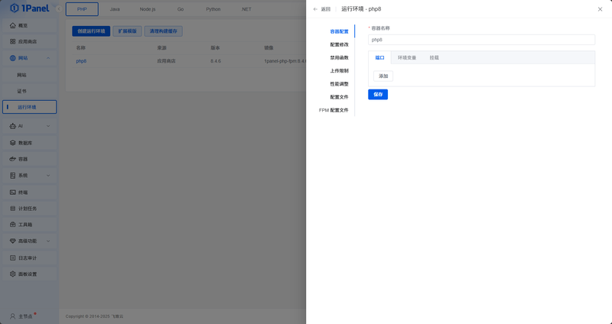This screenshot has height=324, width=612.
Task: Select 上传限制 in drawer menu
Action: pyautogui.click(x=339, y=70)
